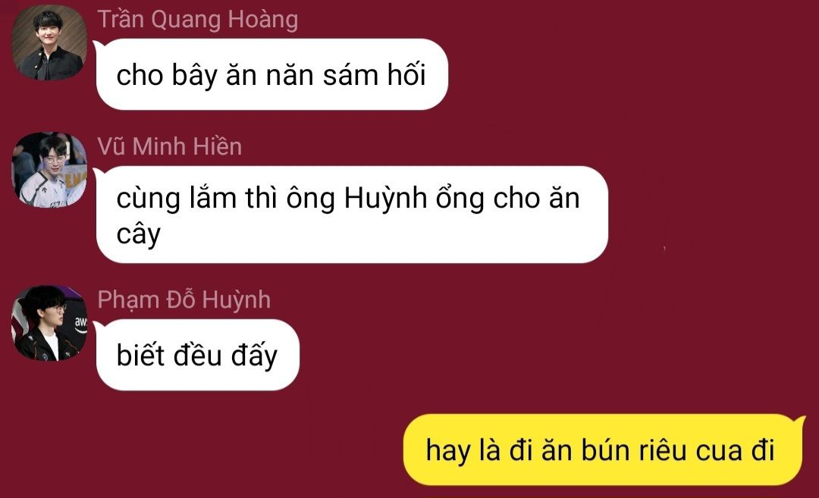819x498 pixels.
Task: Select the "biết đều đấy" message bubble
Action: click(x=197, y=355)
